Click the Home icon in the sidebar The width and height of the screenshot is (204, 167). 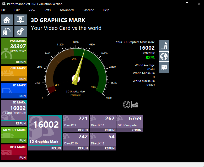(x=7, y=20)
